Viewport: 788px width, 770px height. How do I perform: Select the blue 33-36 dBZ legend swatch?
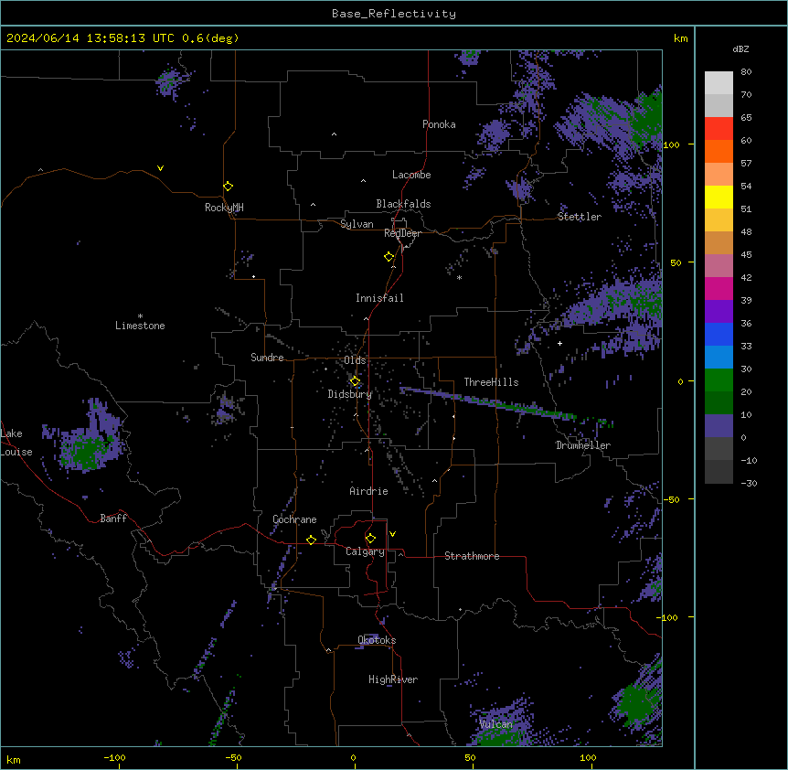click(719, 334)
